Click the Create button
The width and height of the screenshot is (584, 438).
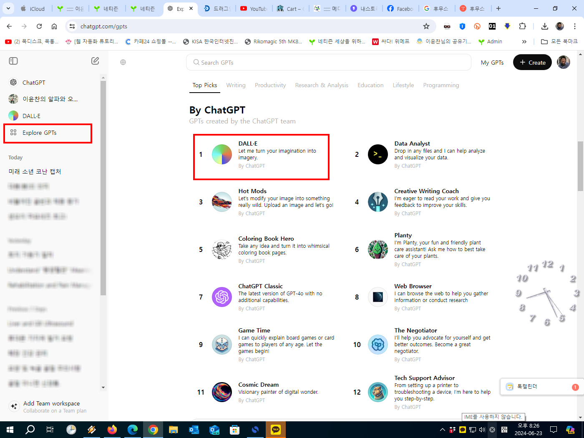[x=532, y=62]
